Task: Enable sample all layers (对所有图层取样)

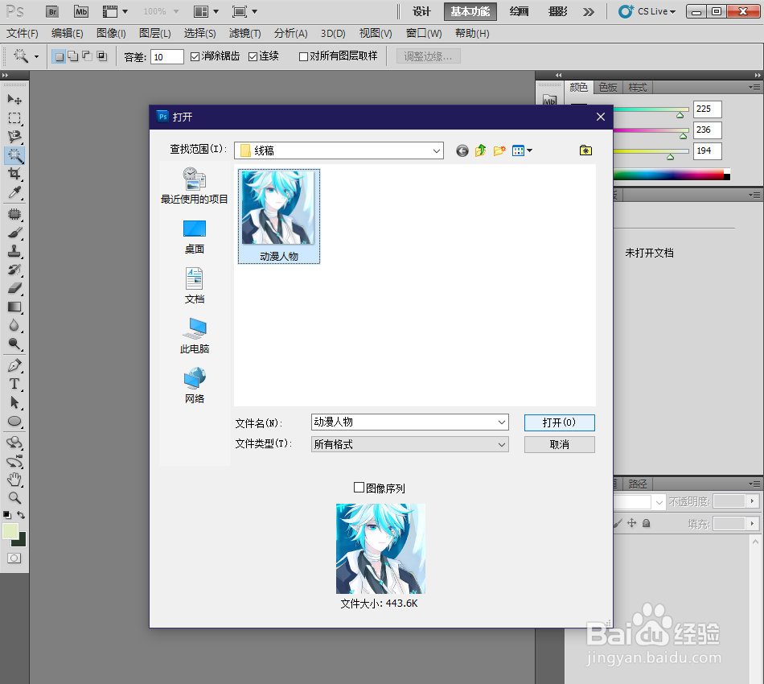Action: click(303, 56)
